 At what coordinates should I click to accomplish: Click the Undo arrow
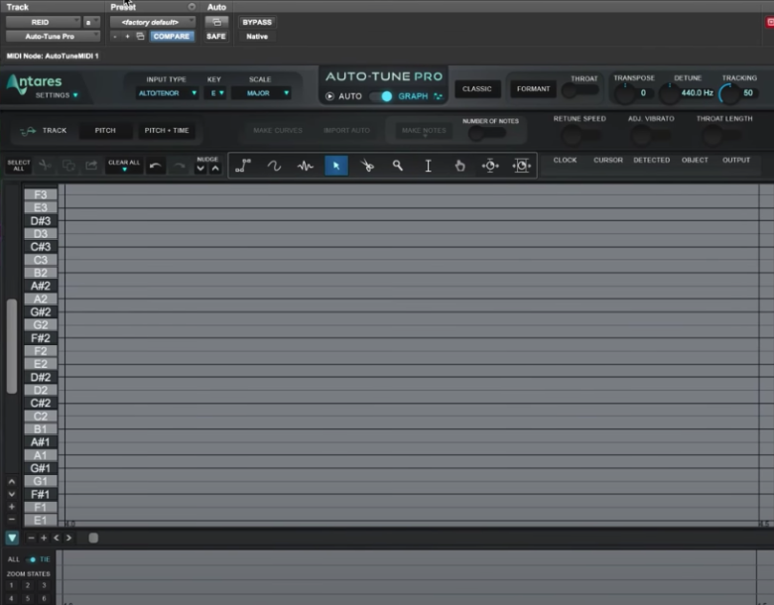tap(156, 166)
